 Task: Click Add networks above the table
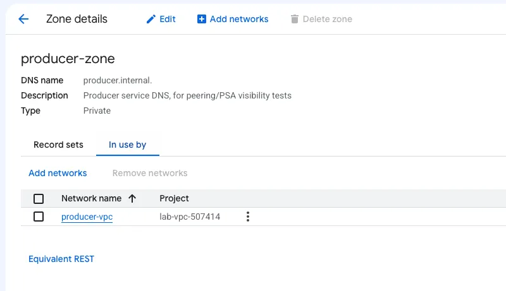pyautogui.click(x=58, y=173)
